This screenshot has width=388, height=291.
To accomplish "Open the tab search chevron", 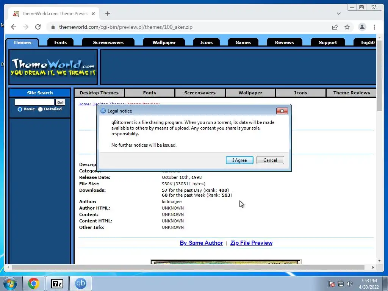I will (x=339, y=14).
